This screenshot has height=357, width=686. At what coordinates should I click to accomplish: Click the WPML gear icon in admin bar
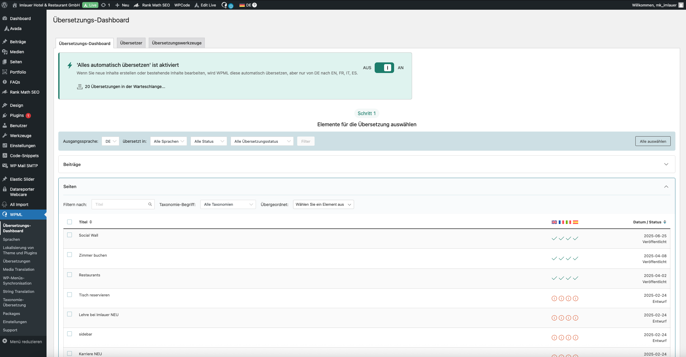pyautogui.click(x=231, y=6)
